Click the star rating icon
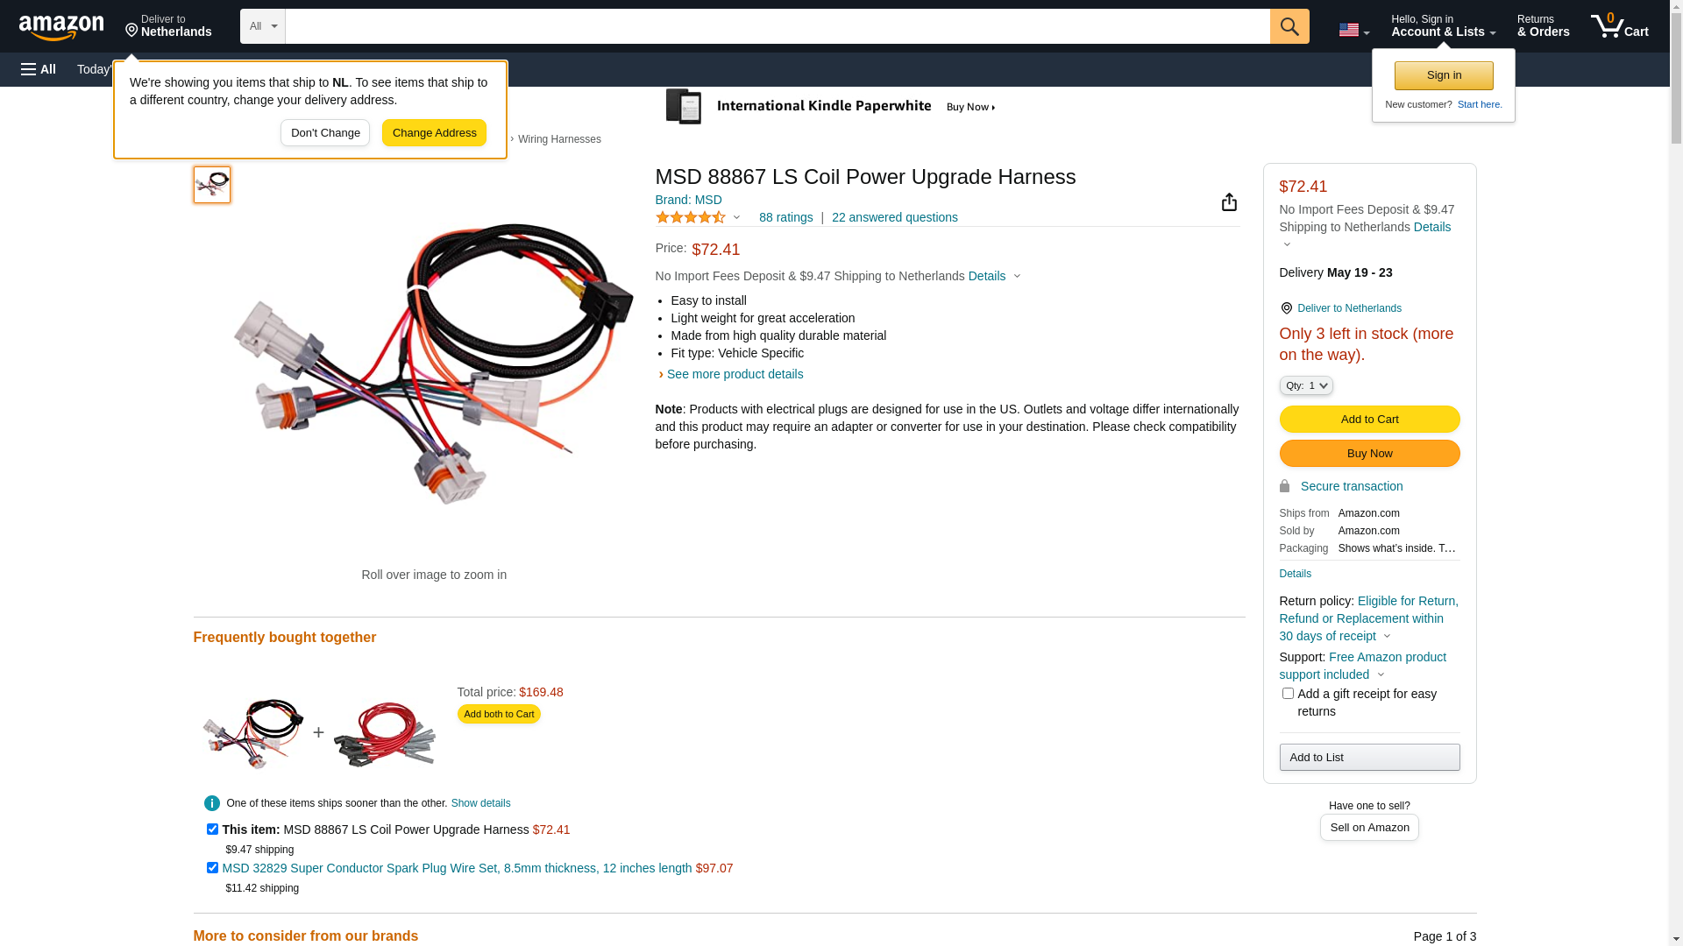Image resolution: width=1683 pixels, height=946 pixels. pyautogui.click(x=691, y=217)
